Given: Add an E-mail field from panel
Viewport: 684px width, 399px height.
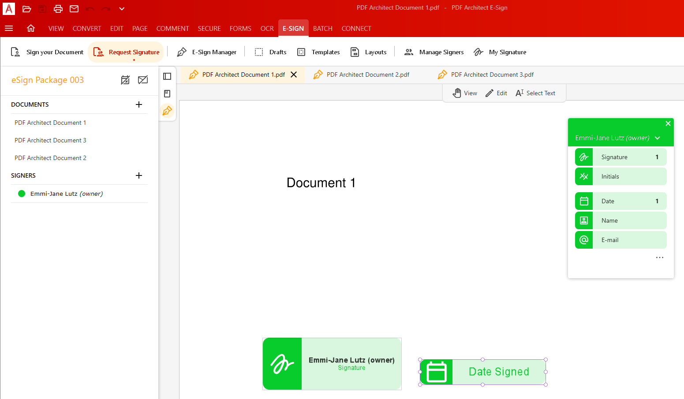Looking at the screenshot, I should pyautogui.click(x=620, y=240).
